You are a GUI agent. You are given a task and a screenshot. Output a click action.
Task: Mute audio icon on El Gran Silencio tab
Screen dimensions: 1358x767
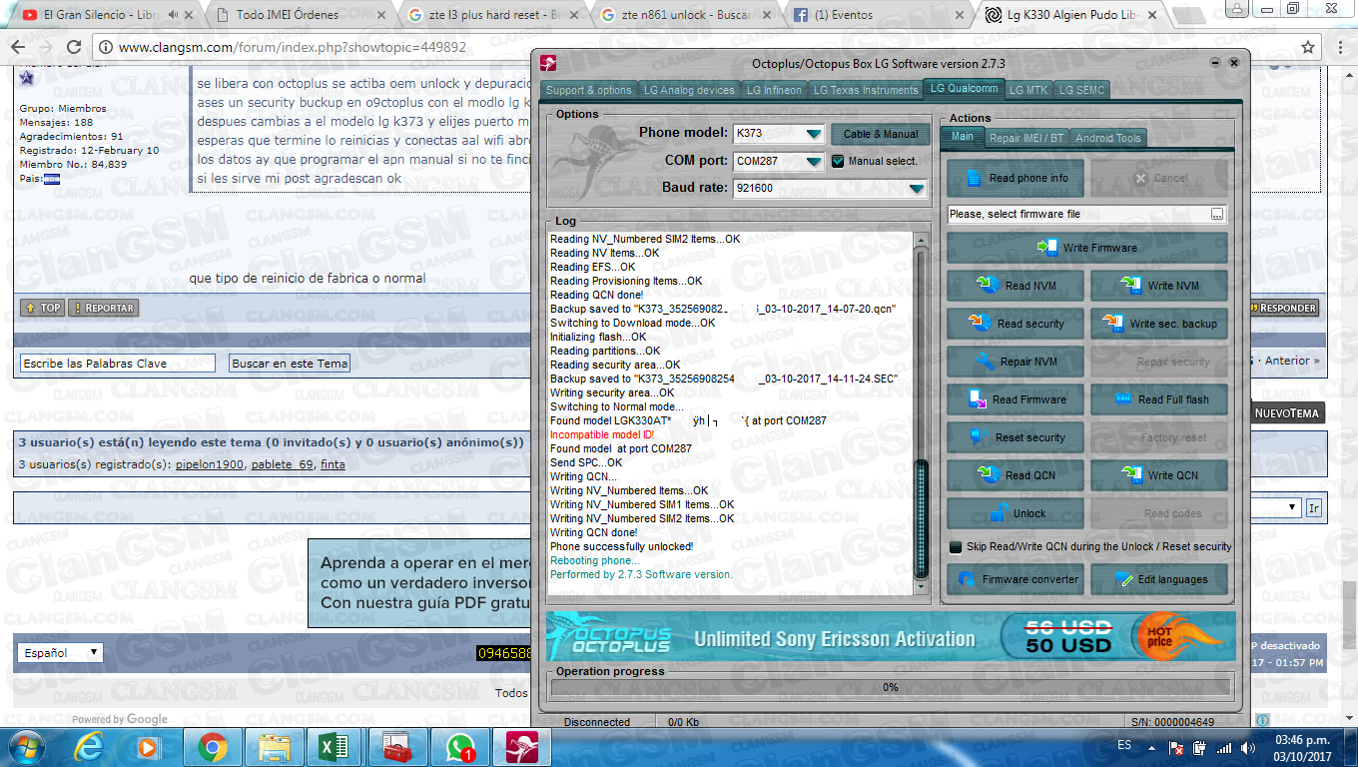174,15
